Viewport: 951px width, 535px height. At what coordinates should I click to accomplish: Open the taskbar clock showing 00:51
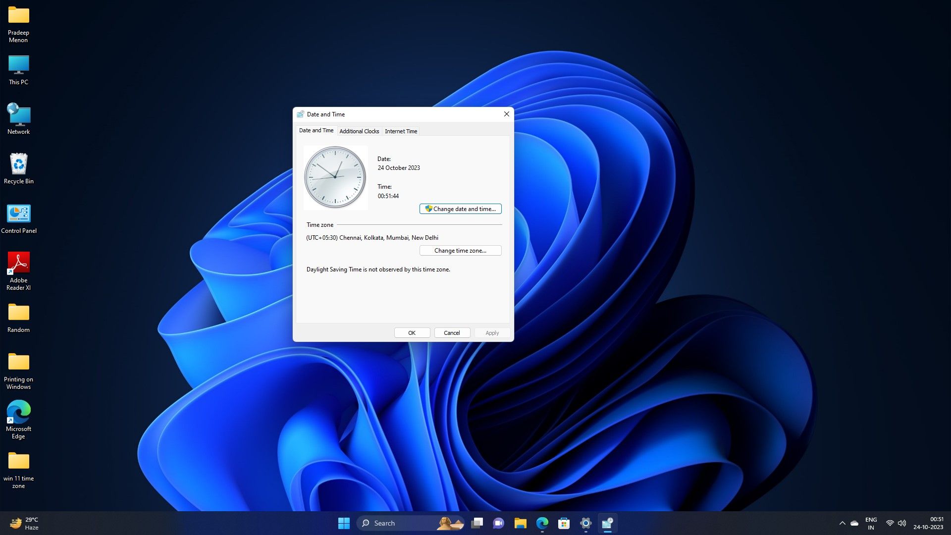click(x=929, y=523)
